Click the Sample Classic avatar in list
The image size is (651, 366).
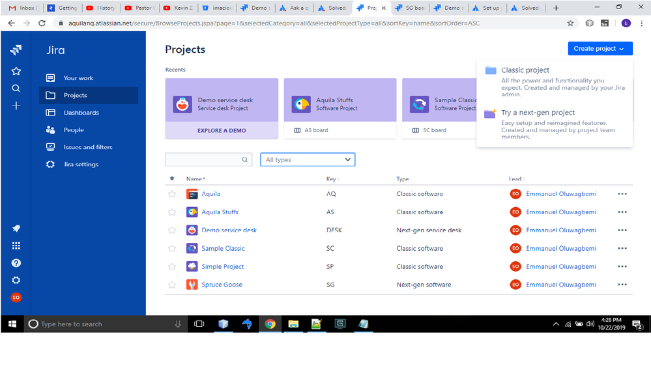tap(192, 249)
